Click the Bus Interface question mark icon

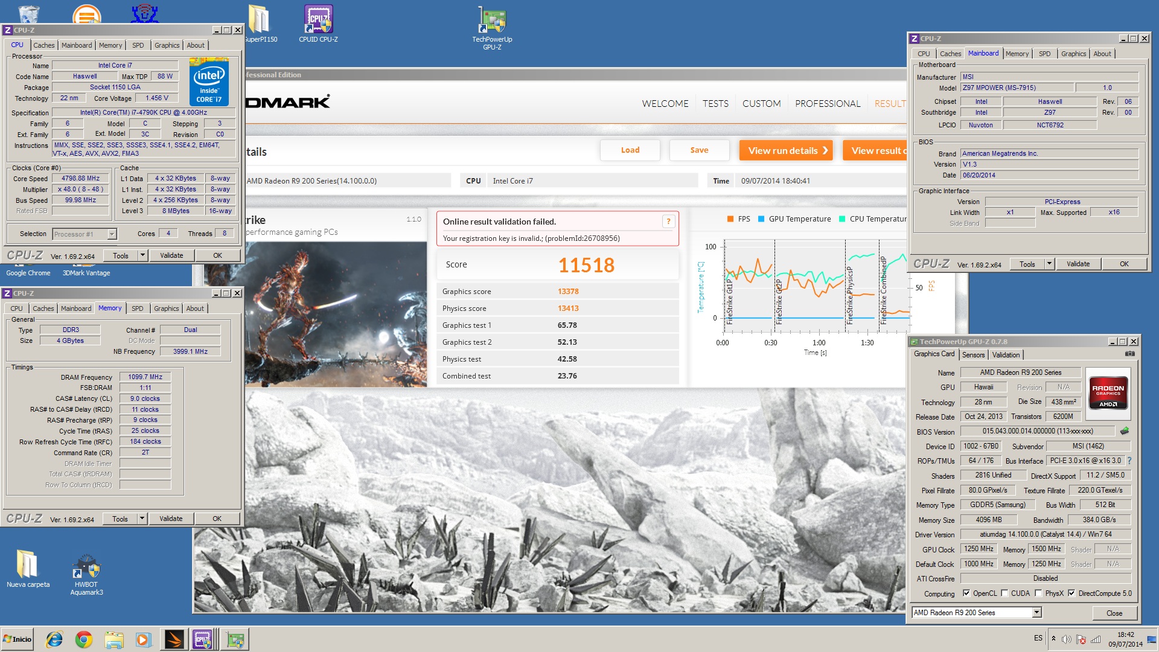[x=1129, y=461]
